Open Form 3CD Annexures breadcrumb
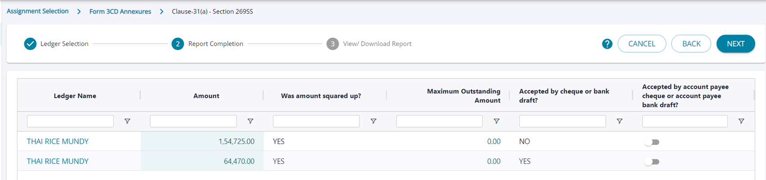 pos(120,12)
